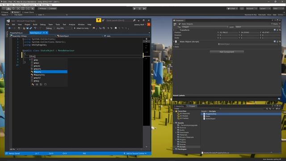Select the Unity Scale tool
Screen dimensions: 286x161
click(18, 8)
